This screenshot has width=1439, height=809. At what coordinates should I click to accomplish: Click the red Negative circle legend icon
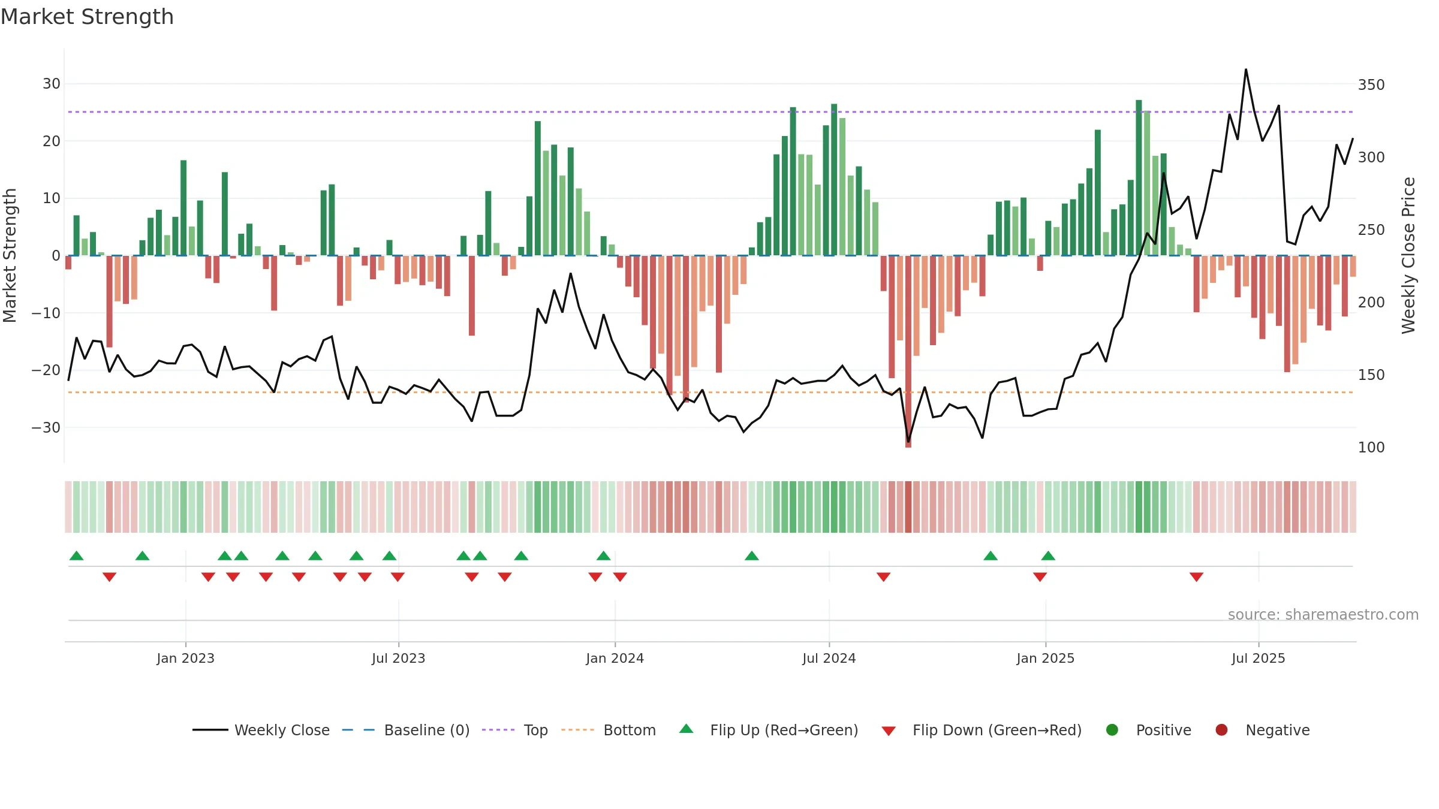pos(1221,730)
